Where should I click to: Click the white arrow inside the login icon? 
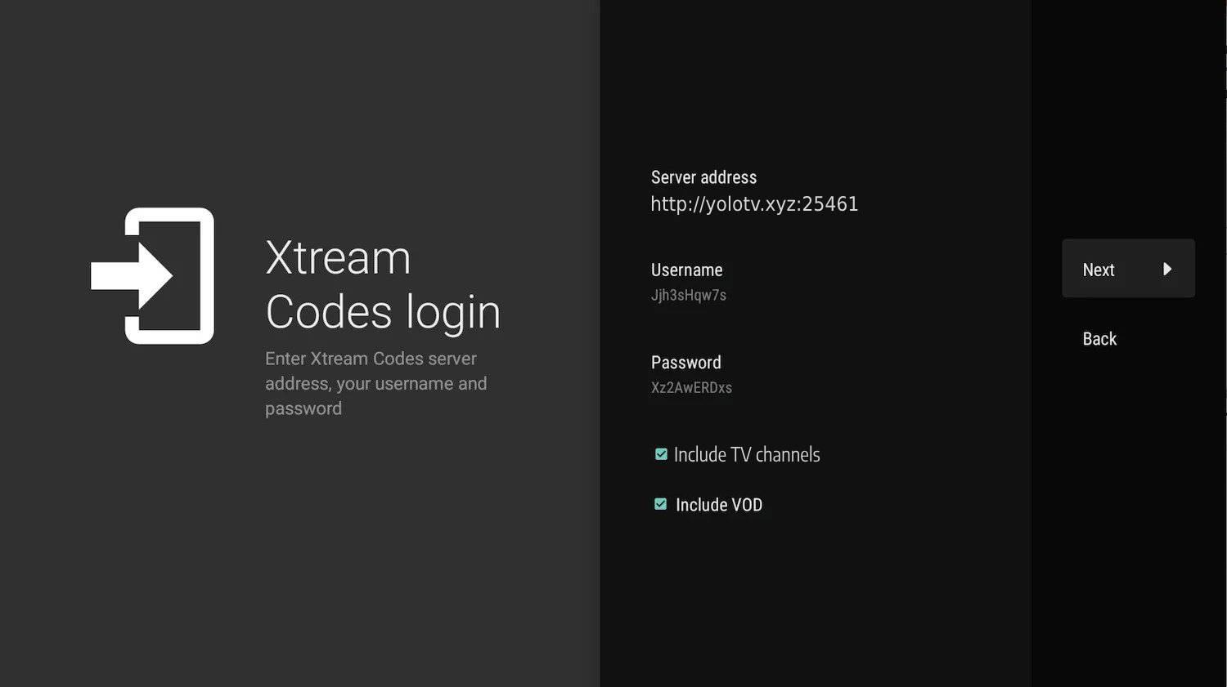(x=131, y=276)
